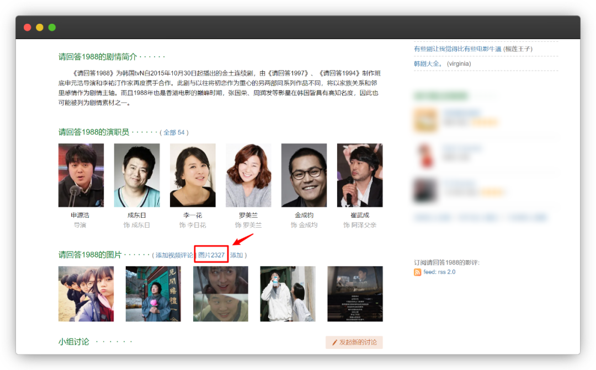Click 饰 阿泽父亲 role text
The image size is (596, 370).
coord(360,225)
